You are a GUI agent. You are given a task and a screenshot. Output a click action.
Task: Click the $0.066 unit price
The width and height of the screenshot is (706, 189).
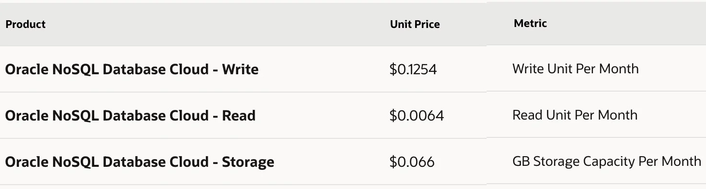click(412, 162)
